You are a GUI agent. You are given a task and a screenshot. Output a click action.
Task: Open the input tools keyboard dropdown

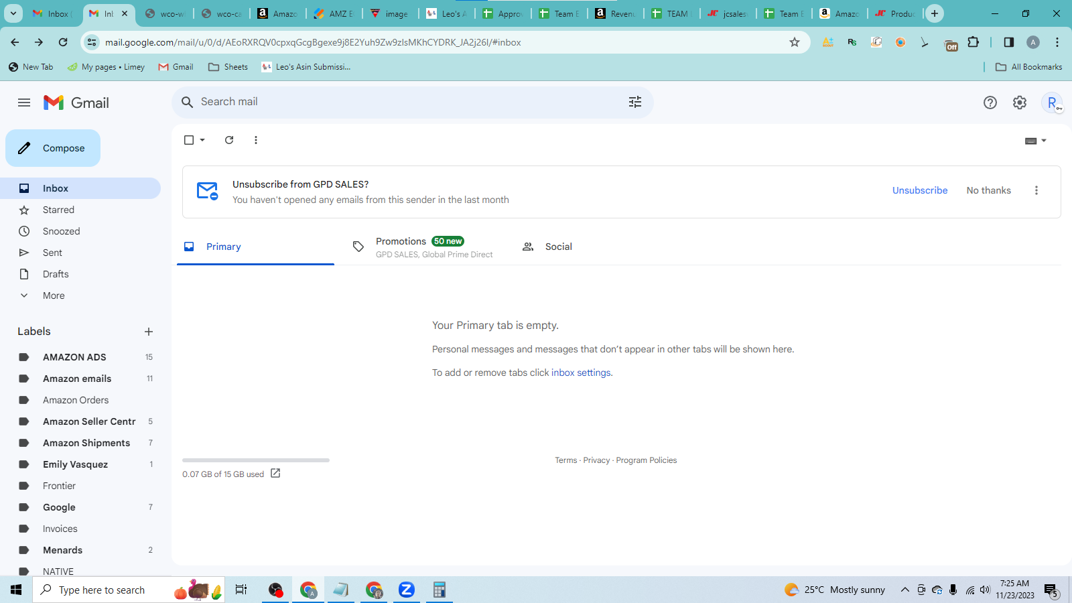pos(1036,141)
